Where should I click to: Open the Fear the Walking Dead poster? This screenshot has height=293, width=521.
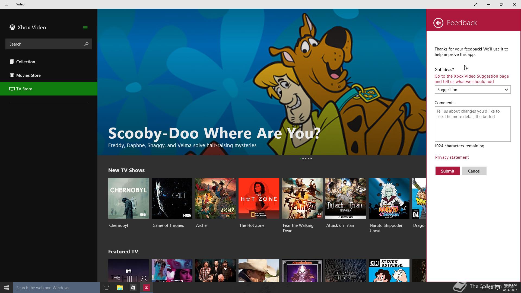[302, 198]
